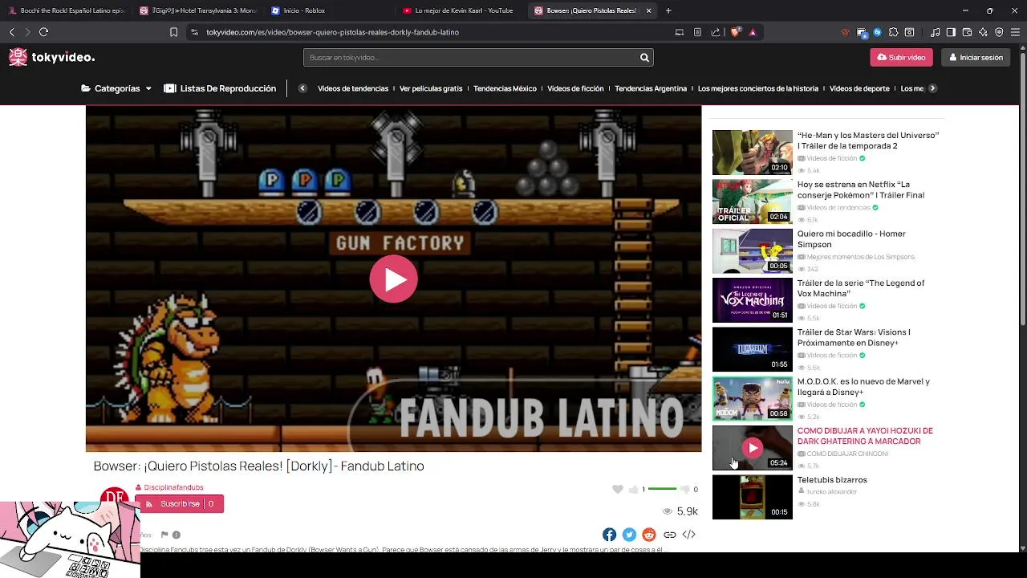
Task: Open 'Videos de ficción' nav link
Action: 575,88
